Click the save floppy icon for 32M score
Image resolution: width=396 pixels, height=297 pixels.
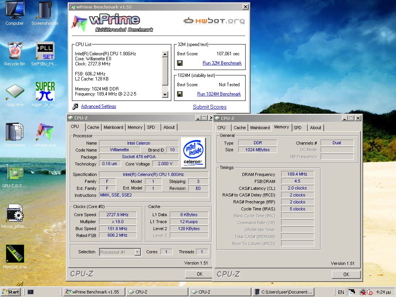tap(180, 63)
